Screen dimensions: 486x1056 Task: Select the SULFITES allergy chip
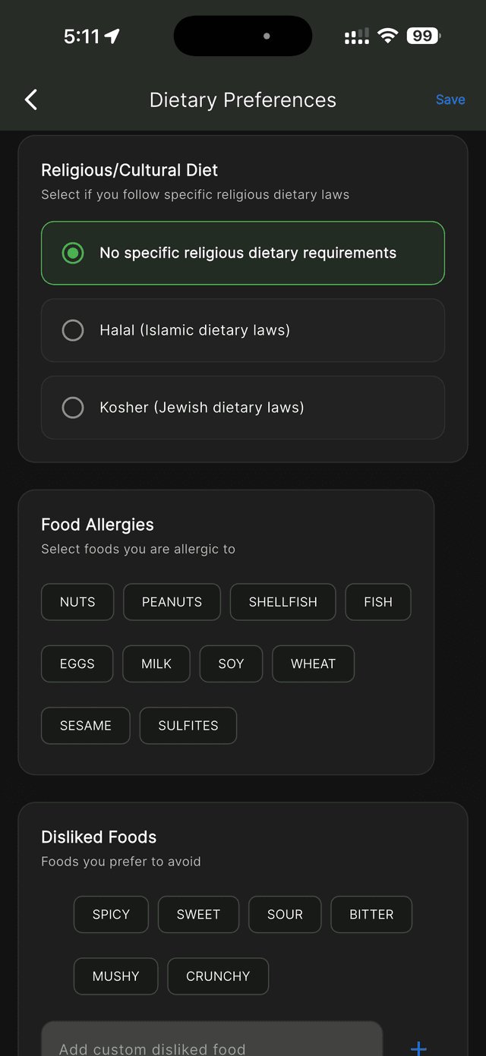click(x=188, y=726)
